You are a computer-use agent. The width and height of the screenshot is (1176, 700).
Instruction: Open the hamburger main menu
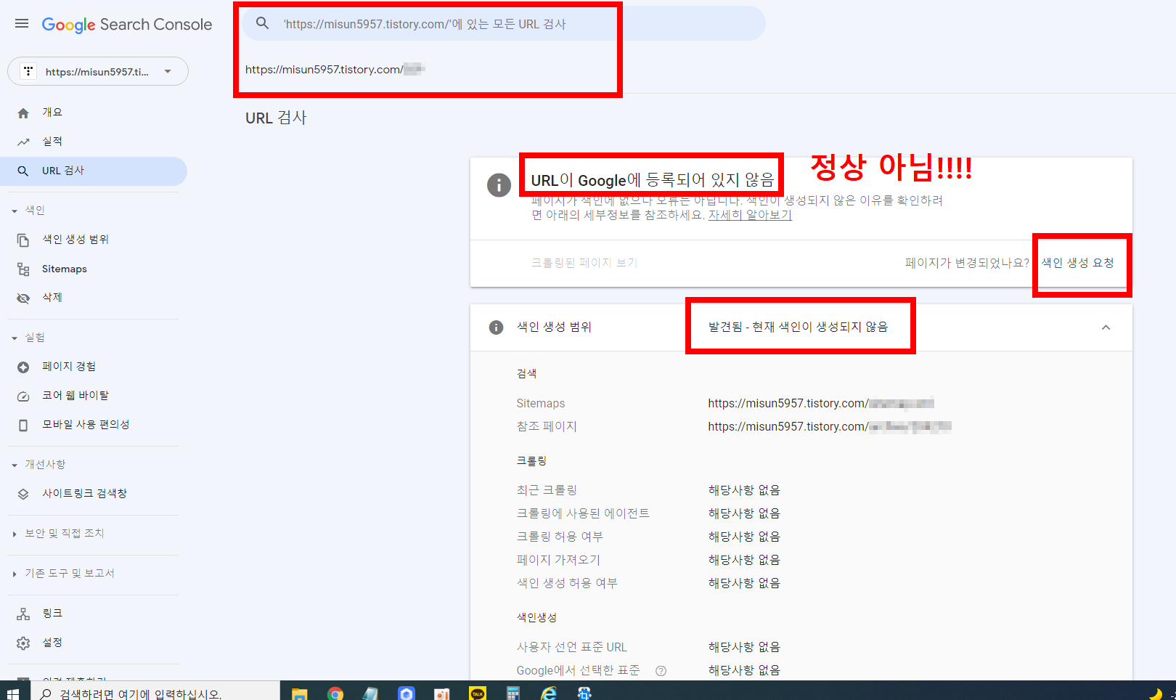pyautogui.click(x=22, y=24)
